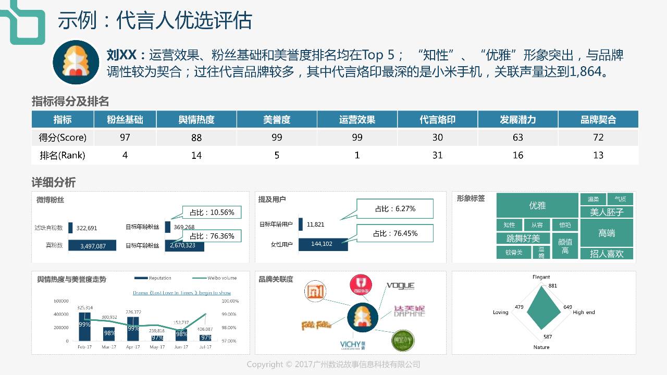Click the 颜值高 tag tile
The image size is (667, 375).
[565, 246]
